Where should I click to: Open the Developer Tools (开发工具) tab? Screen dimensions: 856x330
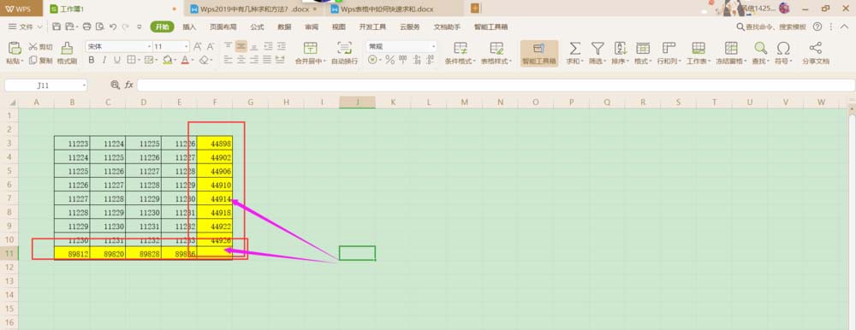372,27
